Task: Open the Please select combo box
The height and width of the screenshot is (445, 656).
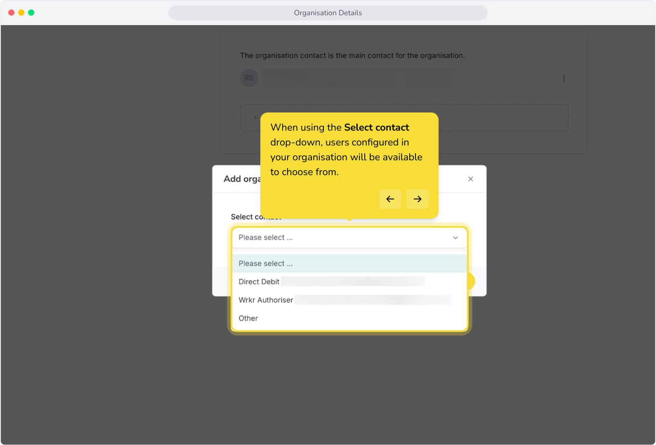Action: [x=349, y=238]
